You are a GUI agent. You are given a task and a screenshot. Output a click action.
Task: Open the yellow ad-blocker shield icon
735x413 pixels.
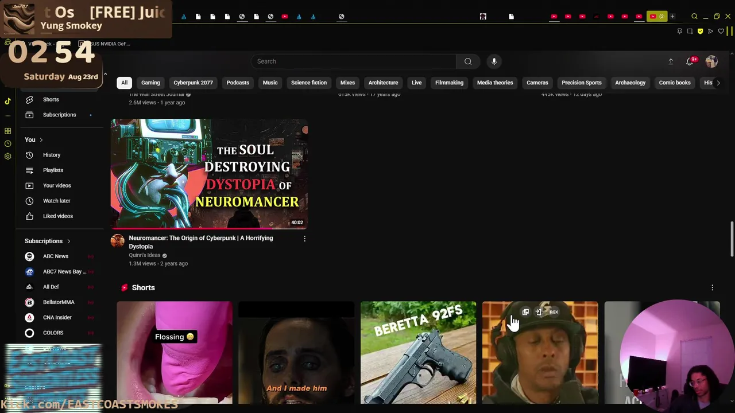[x=700, y=31]
